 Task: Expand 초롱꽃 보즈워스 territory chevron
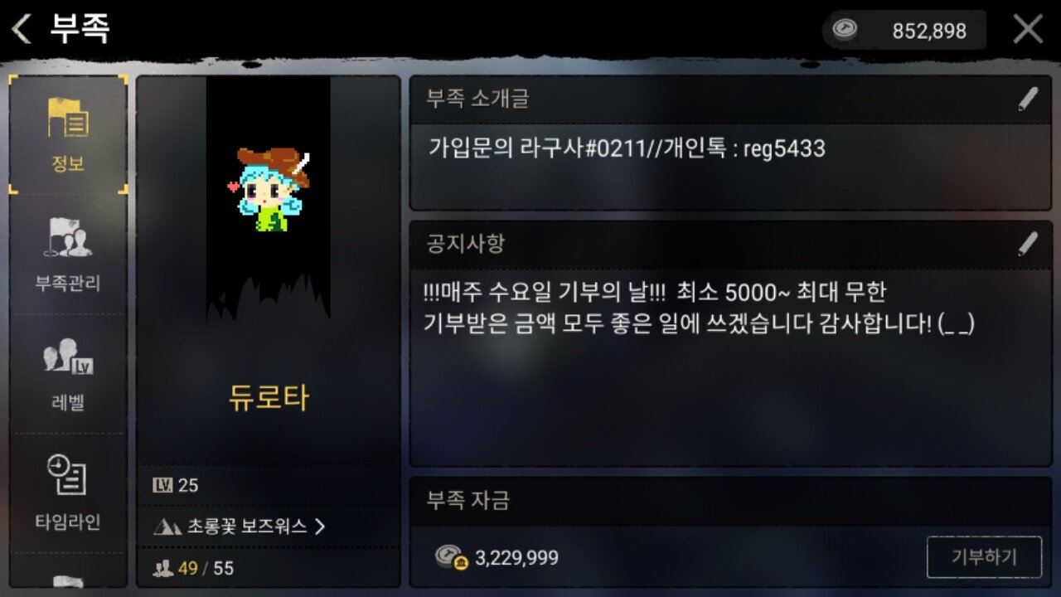[x=320, y=526]
